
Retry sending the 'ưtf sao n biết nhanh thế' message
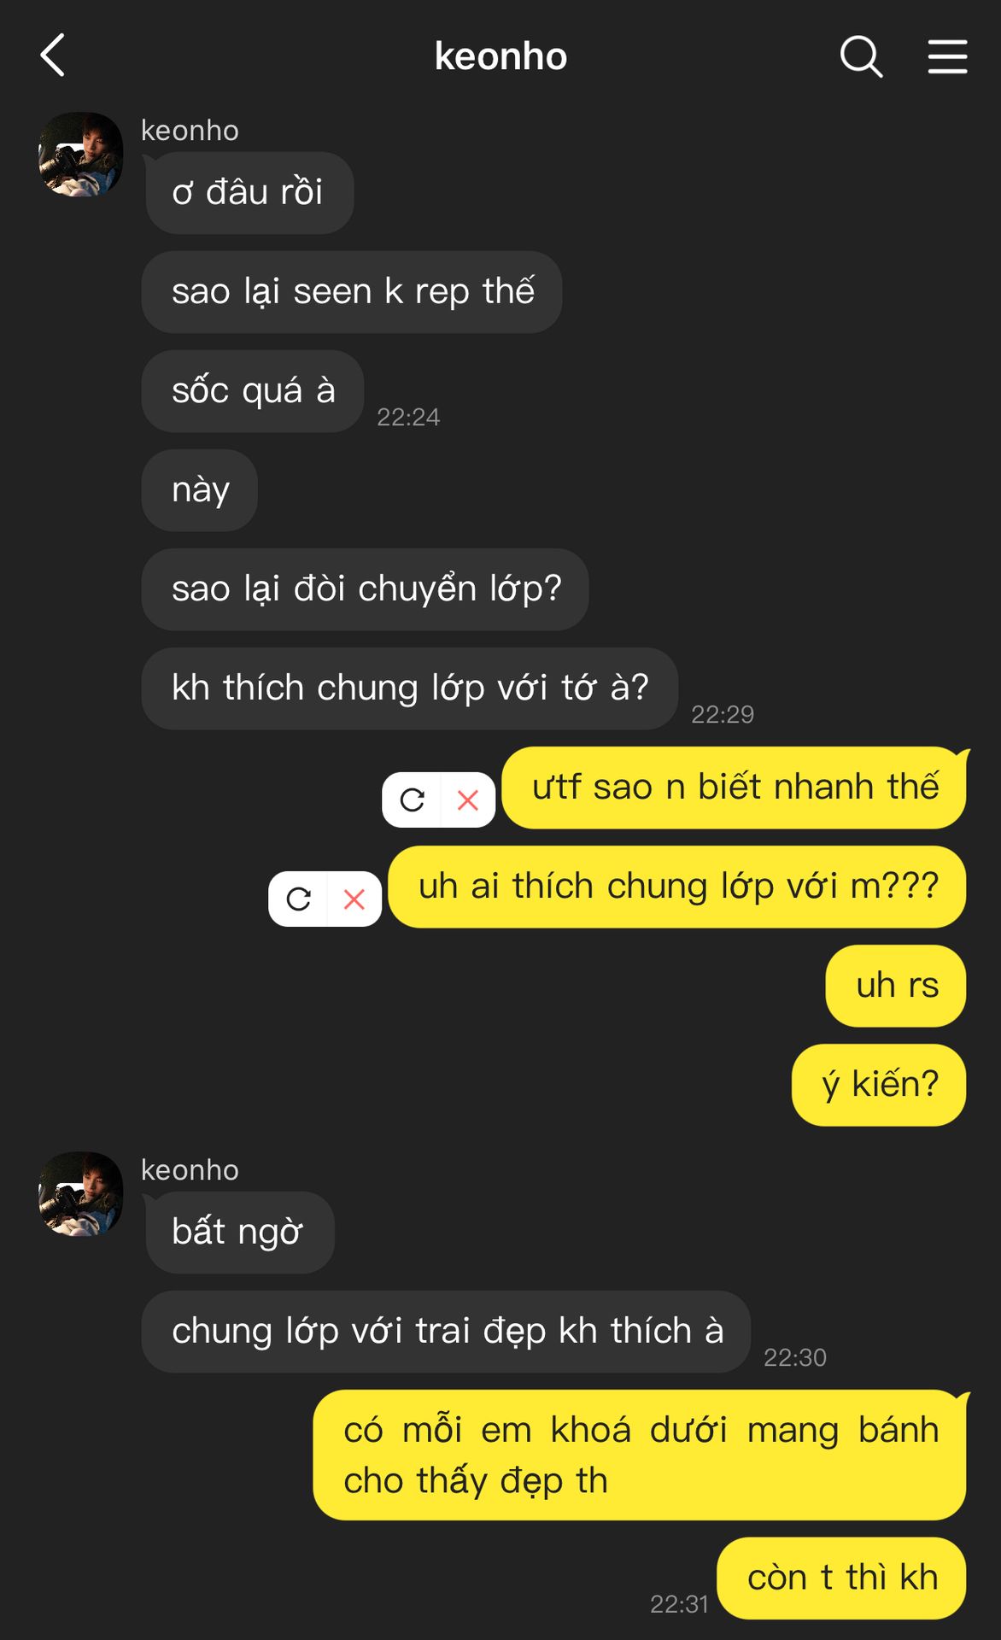pyautogui.click(x=413, y=799)
